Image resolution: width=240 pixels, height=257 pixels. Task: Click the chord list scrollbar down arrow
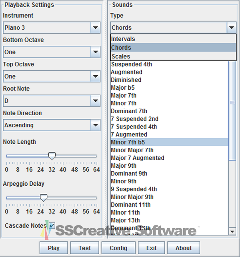pyautogui.click(x=232, y=231)
